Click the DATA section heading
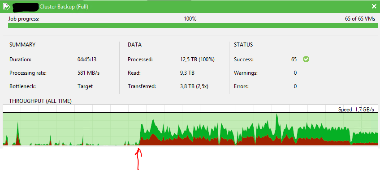This screenshot has height=170, width=380. [134, 45]
